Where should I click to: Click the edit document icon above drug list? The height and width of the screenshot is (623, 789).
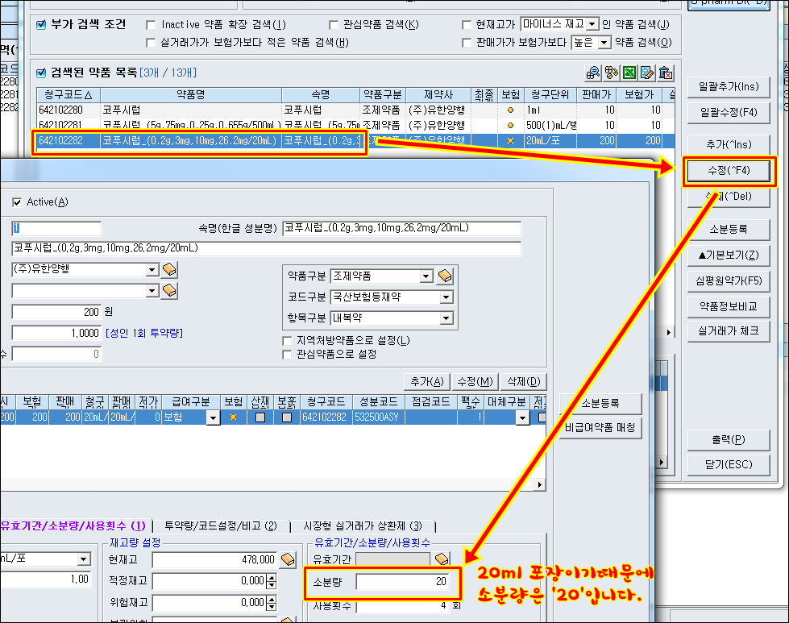647,73
